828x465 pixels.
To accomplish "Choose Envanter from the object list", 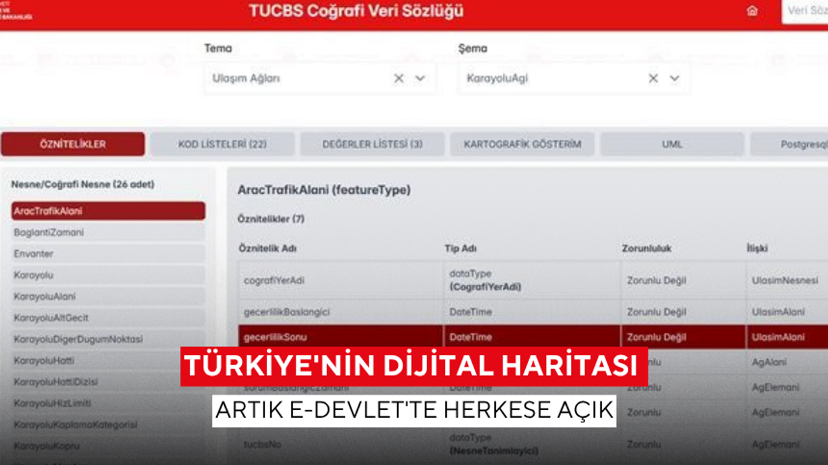I will point(108,254).
